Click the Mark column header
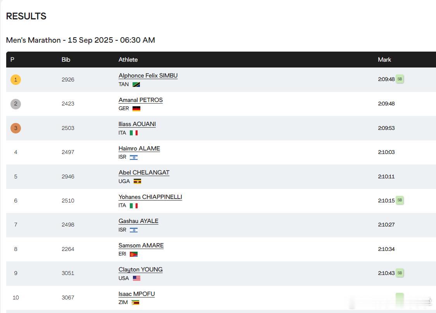The height and width of the screenshot is (313, 436). tap(384, 60)
